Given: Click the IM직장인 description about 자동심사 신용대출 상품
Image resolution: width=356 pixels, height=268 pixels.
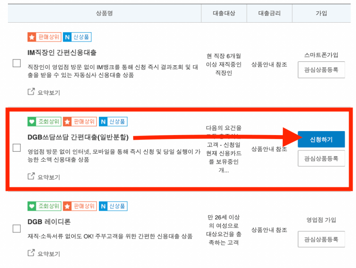Looking at the screenshot, I should pyautogui.click(x=113, y=71).
